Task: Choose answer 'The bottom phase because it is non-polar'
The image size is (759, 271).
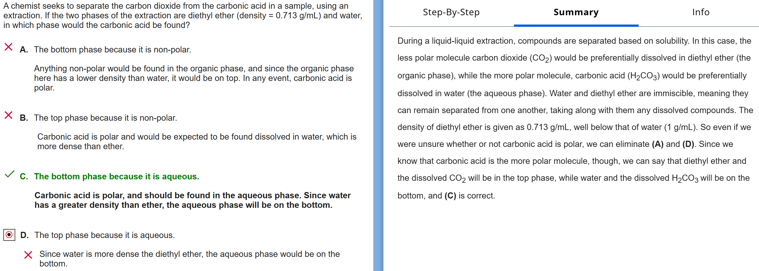Action: 112,50
